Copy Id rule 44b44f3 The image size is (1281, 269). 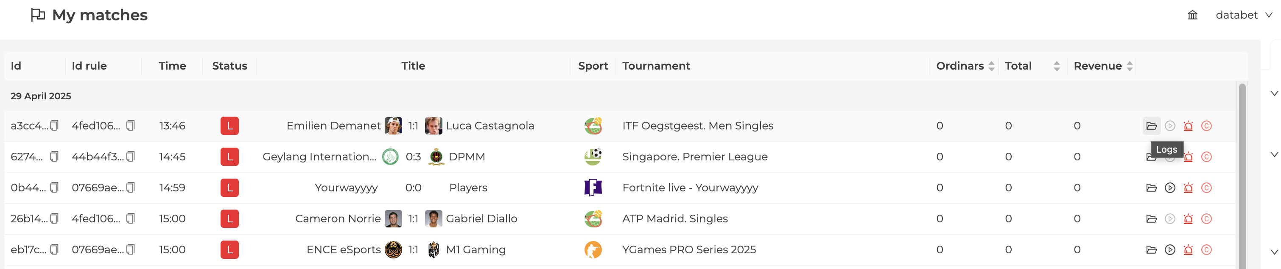tap(130, 157)
